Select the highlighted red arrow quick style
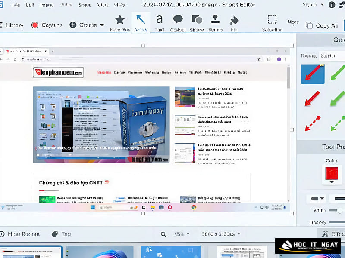Image resolution: width=345 pixels, height=258 pixels. tap(313, 74)
